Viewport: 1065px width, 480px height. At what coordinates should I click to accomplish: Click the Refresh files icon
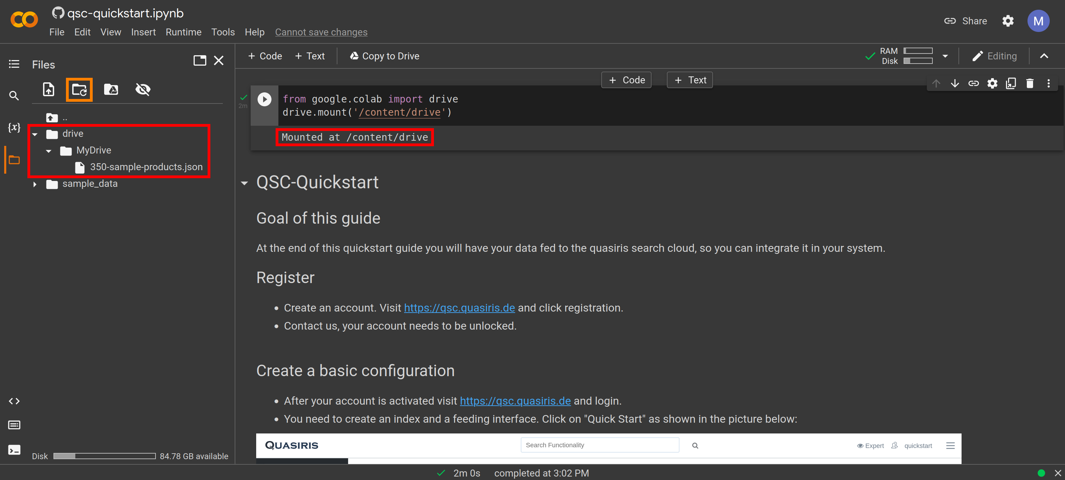click(x=79, y=89)
